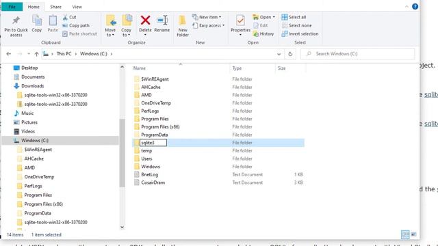Click navigation pane scroll up arrow
The image size is (438, 246).
pos(122,67)
